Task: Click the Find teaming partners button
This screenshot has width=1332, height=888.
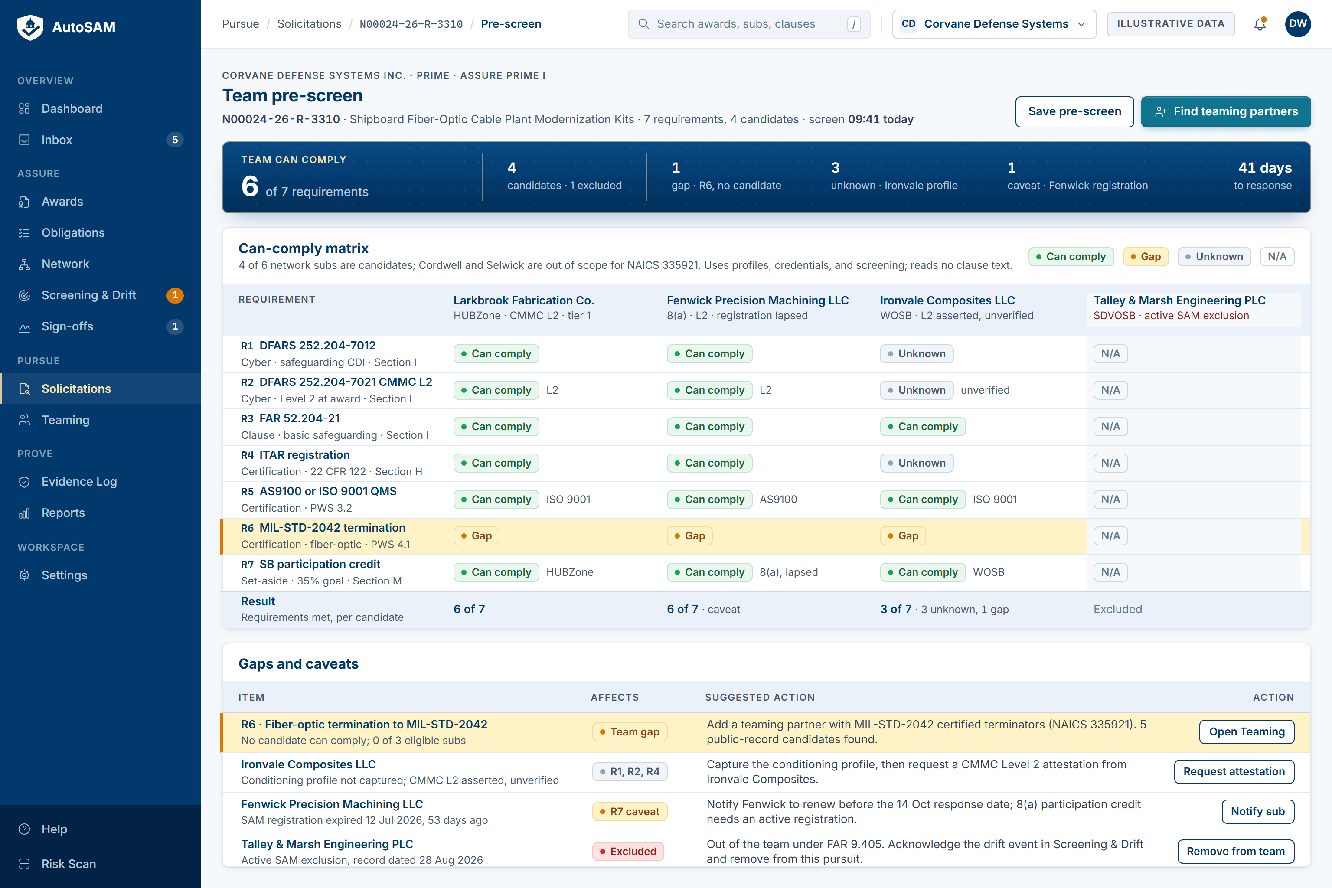Action: tap(1225, 111)
